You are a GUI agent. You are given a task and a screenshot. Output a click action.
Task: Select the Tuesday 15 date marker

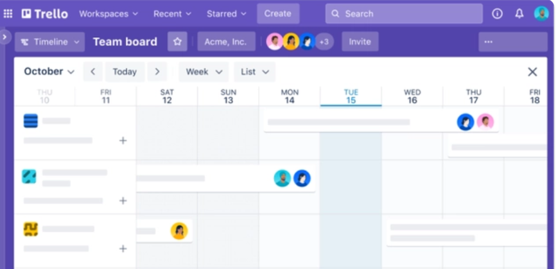click(351, 96)
